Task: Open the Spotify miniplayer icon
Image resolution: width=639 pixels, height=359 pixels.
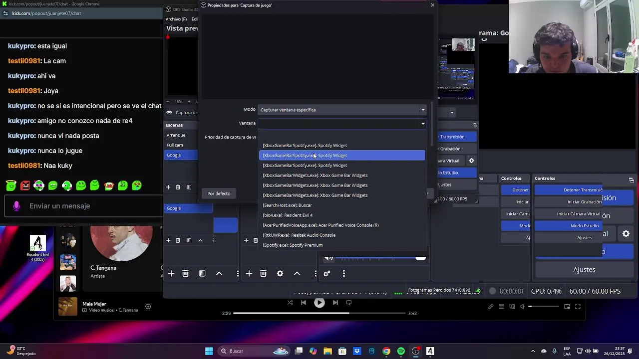Action: (567, 307)
